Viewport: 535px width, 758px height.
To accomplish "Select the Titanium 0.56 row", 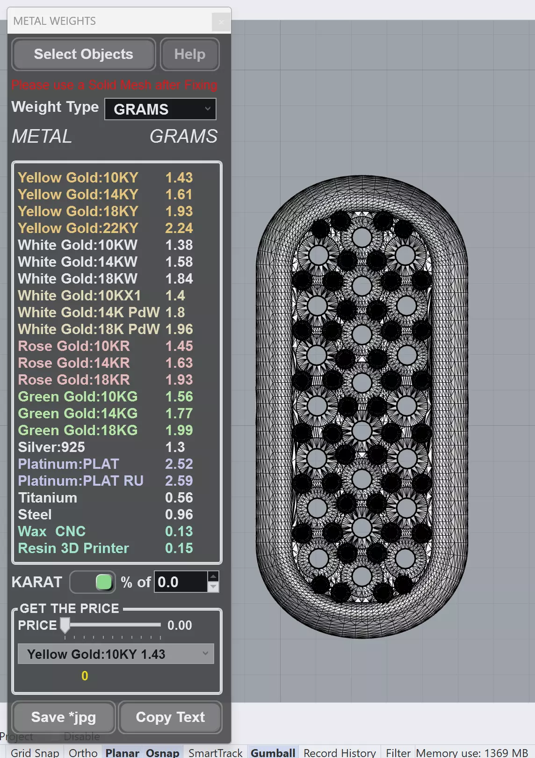I will point(106,498).
